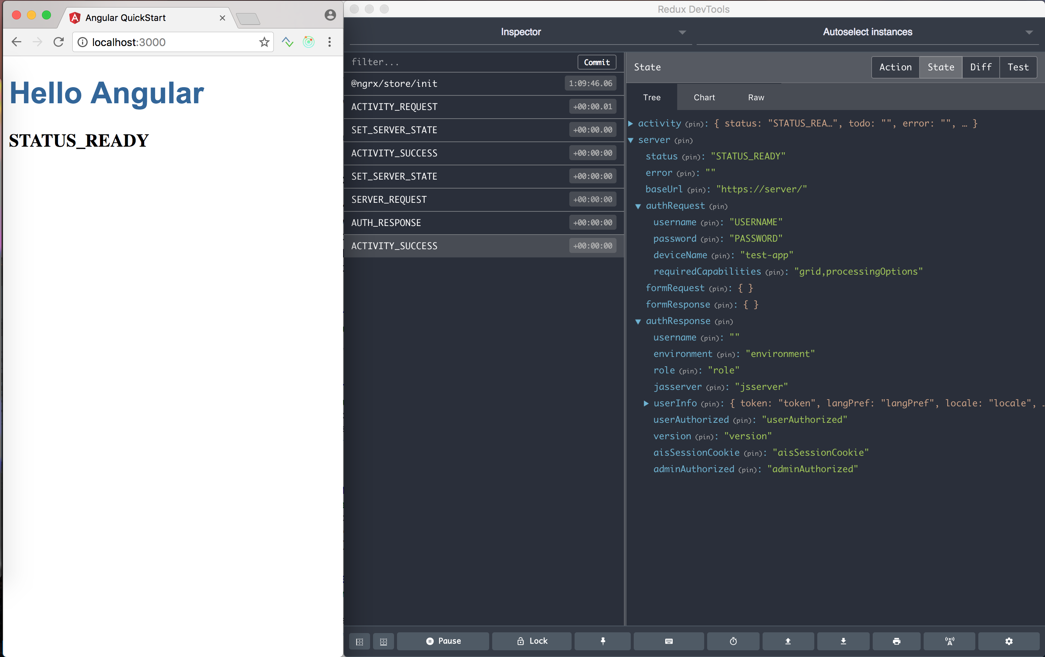Close the Angular QuickStart tab

pyautogui.click(x=222, y=18)
